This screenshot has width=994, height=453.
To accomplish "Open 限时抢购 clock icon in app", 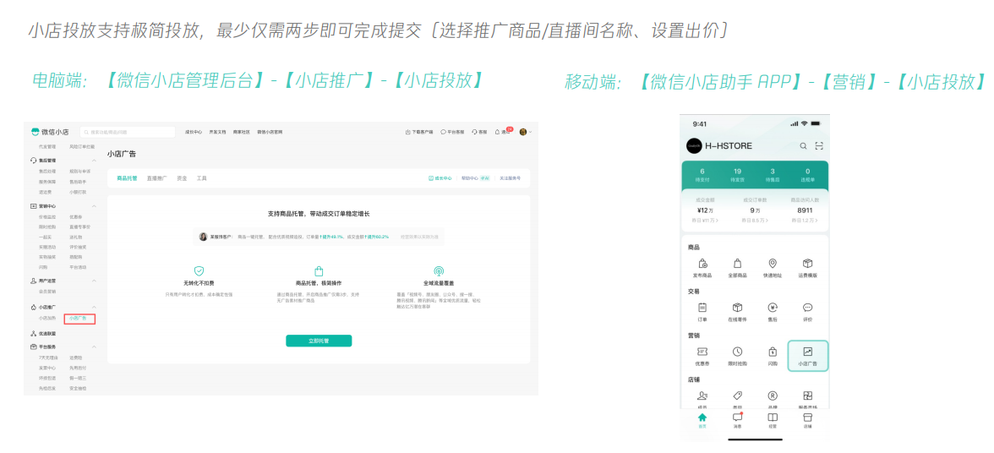I will (x=737, y=352).
